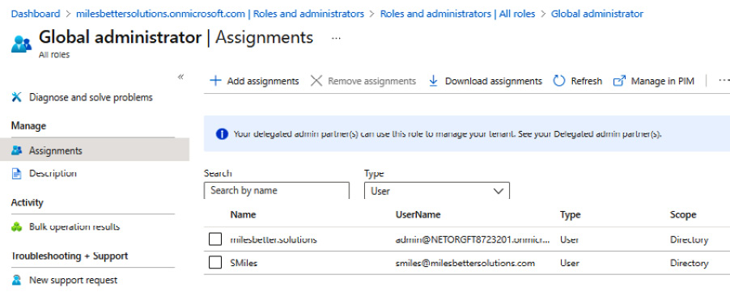Open the Type dropdown showing User
The image size is (730, 292).
[437, 191]
